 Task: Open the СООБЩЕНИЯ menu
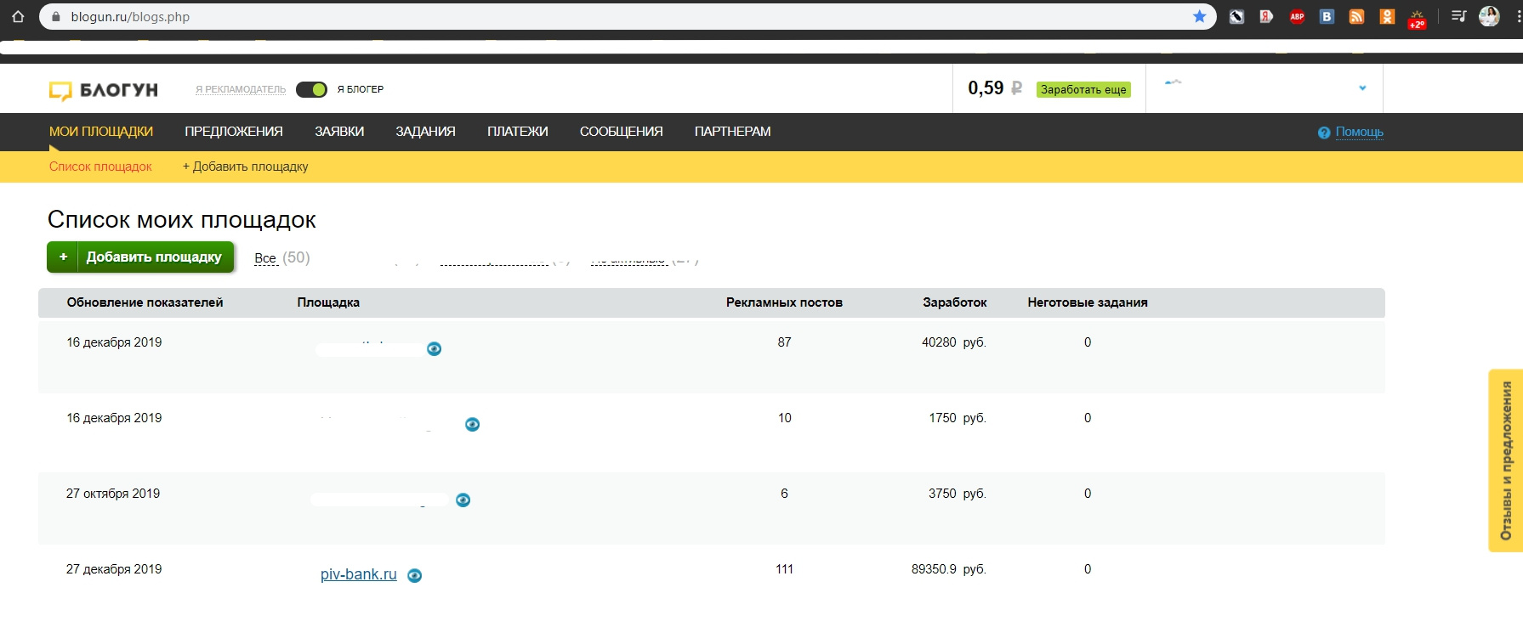pos(622,132)
